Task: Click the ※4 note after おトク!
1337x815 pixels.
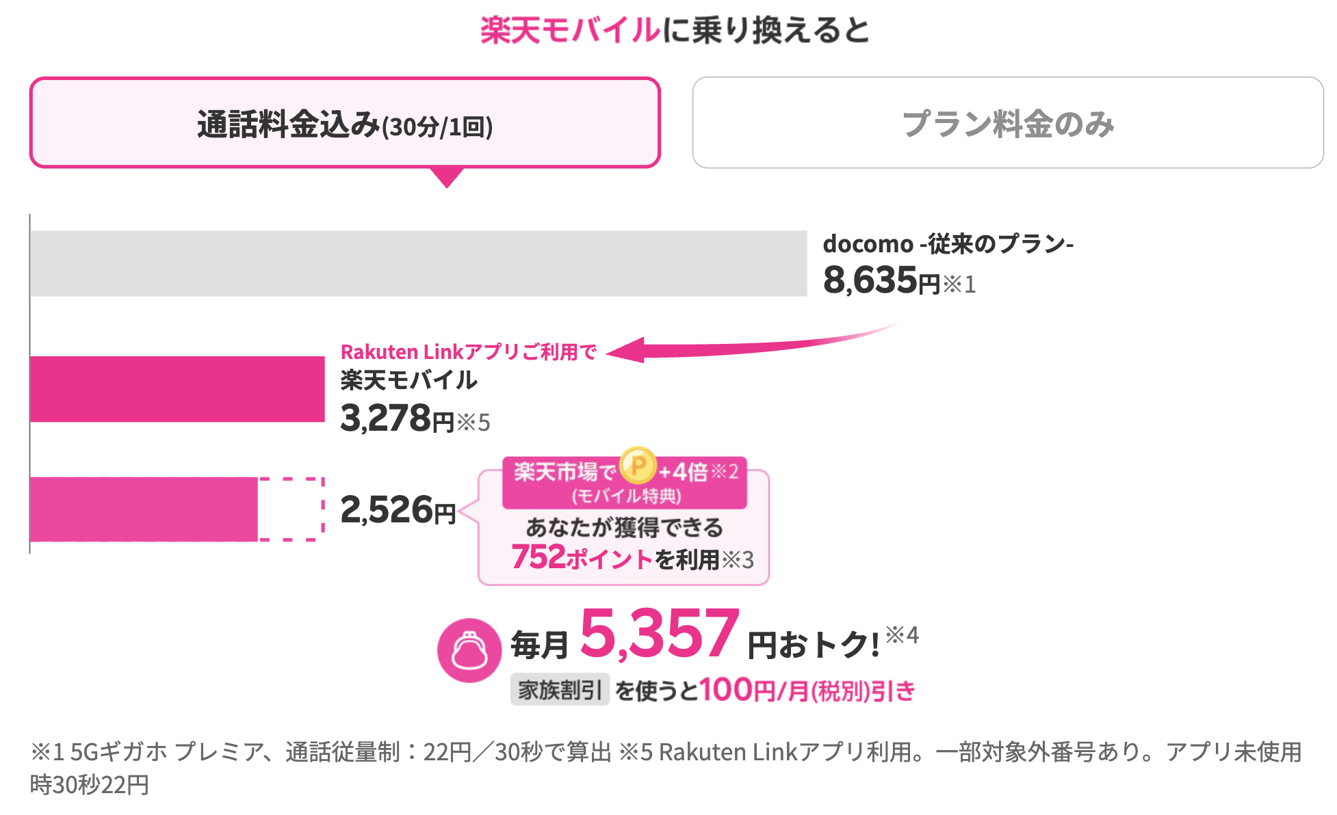Action: point(903,635)
